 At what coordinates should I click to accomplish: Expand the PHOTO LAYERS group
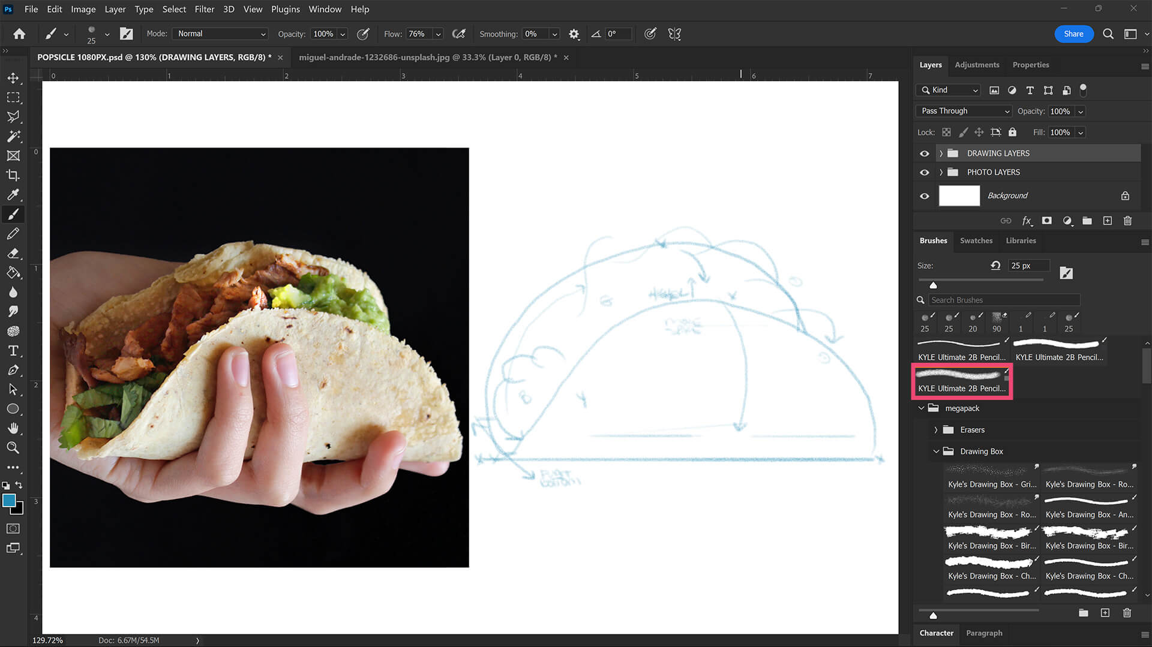[941, 172]
